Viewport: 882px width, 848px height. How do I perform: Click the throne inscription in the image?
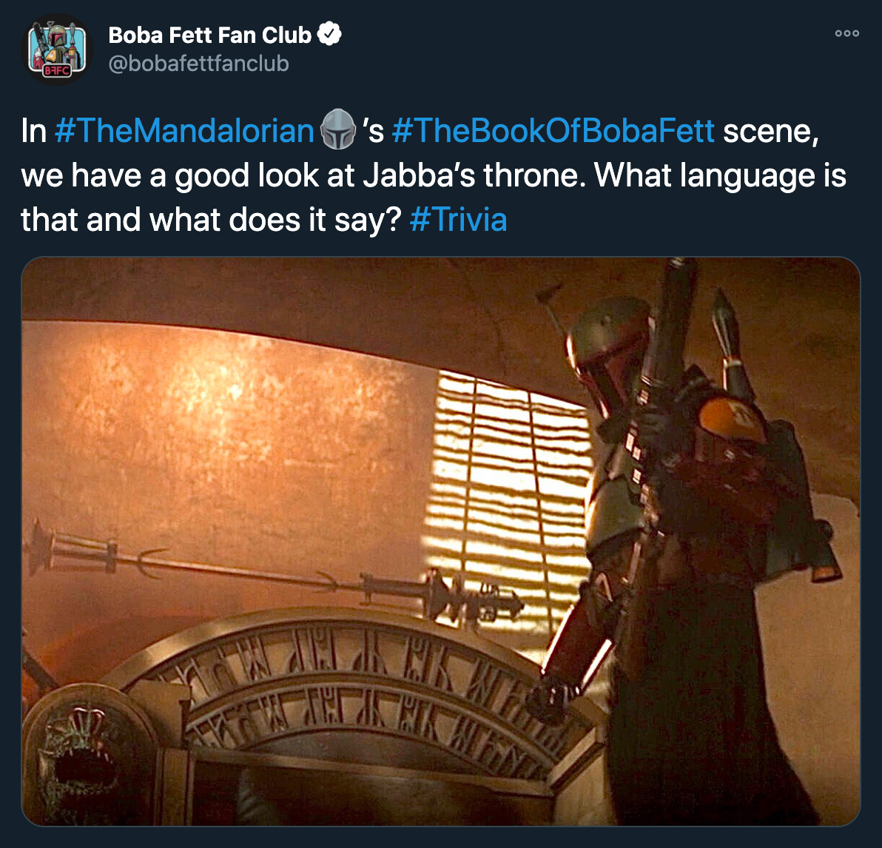click(360, 692)
